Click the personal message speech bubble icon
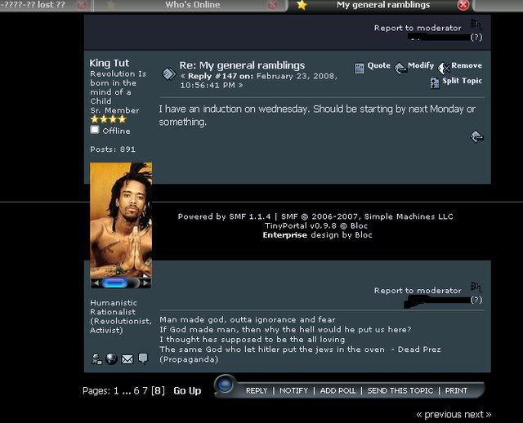Screen dimensions: 523x423 (143, 358)
